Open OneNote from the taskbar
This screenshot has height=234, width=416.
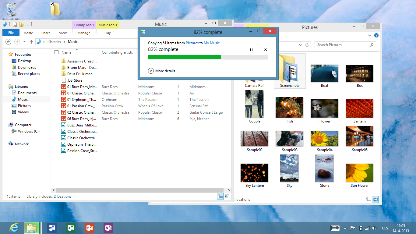coord(108,228)
